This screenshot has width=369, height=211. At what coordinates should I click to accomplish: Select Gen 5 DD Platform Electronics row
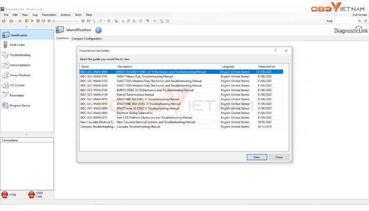click(181, 118)
